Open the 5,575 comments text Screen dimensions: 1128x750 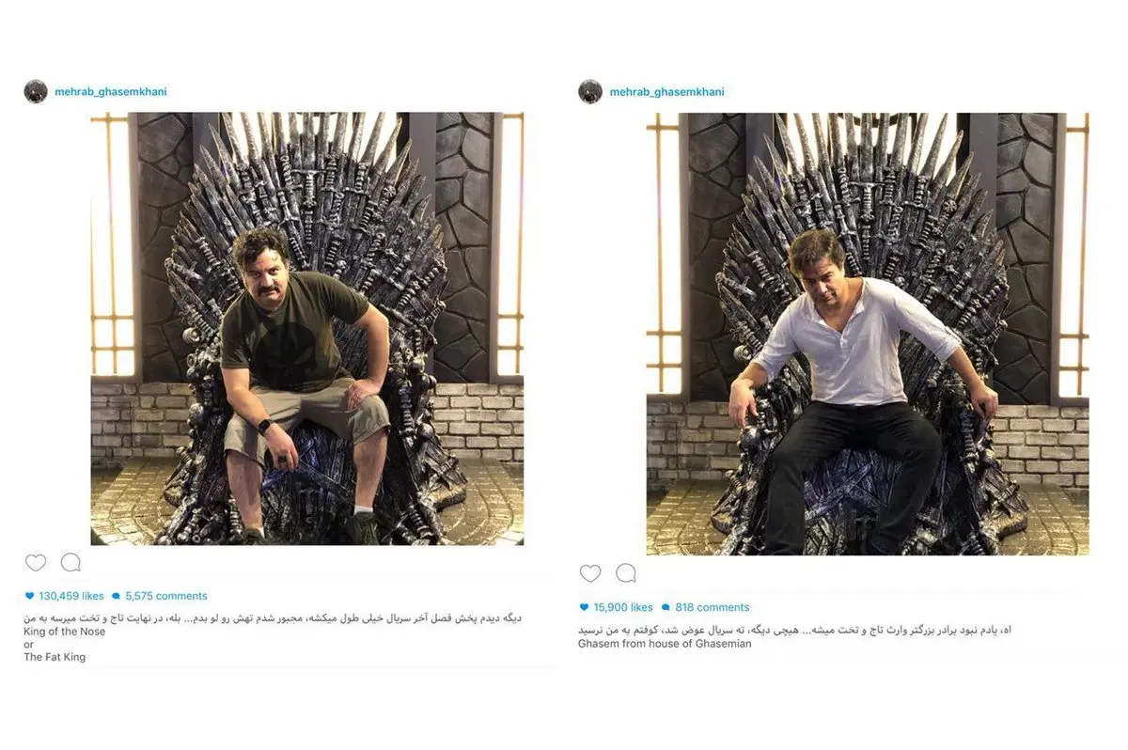166,596
